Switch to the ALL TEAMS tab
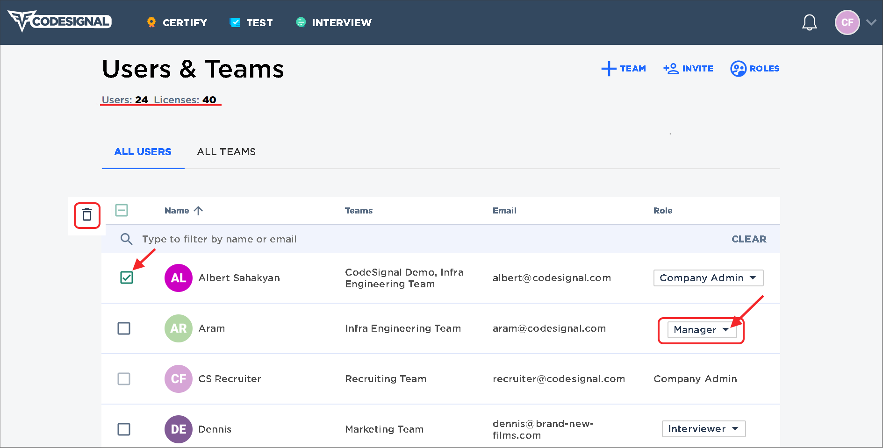 point(226,151)
